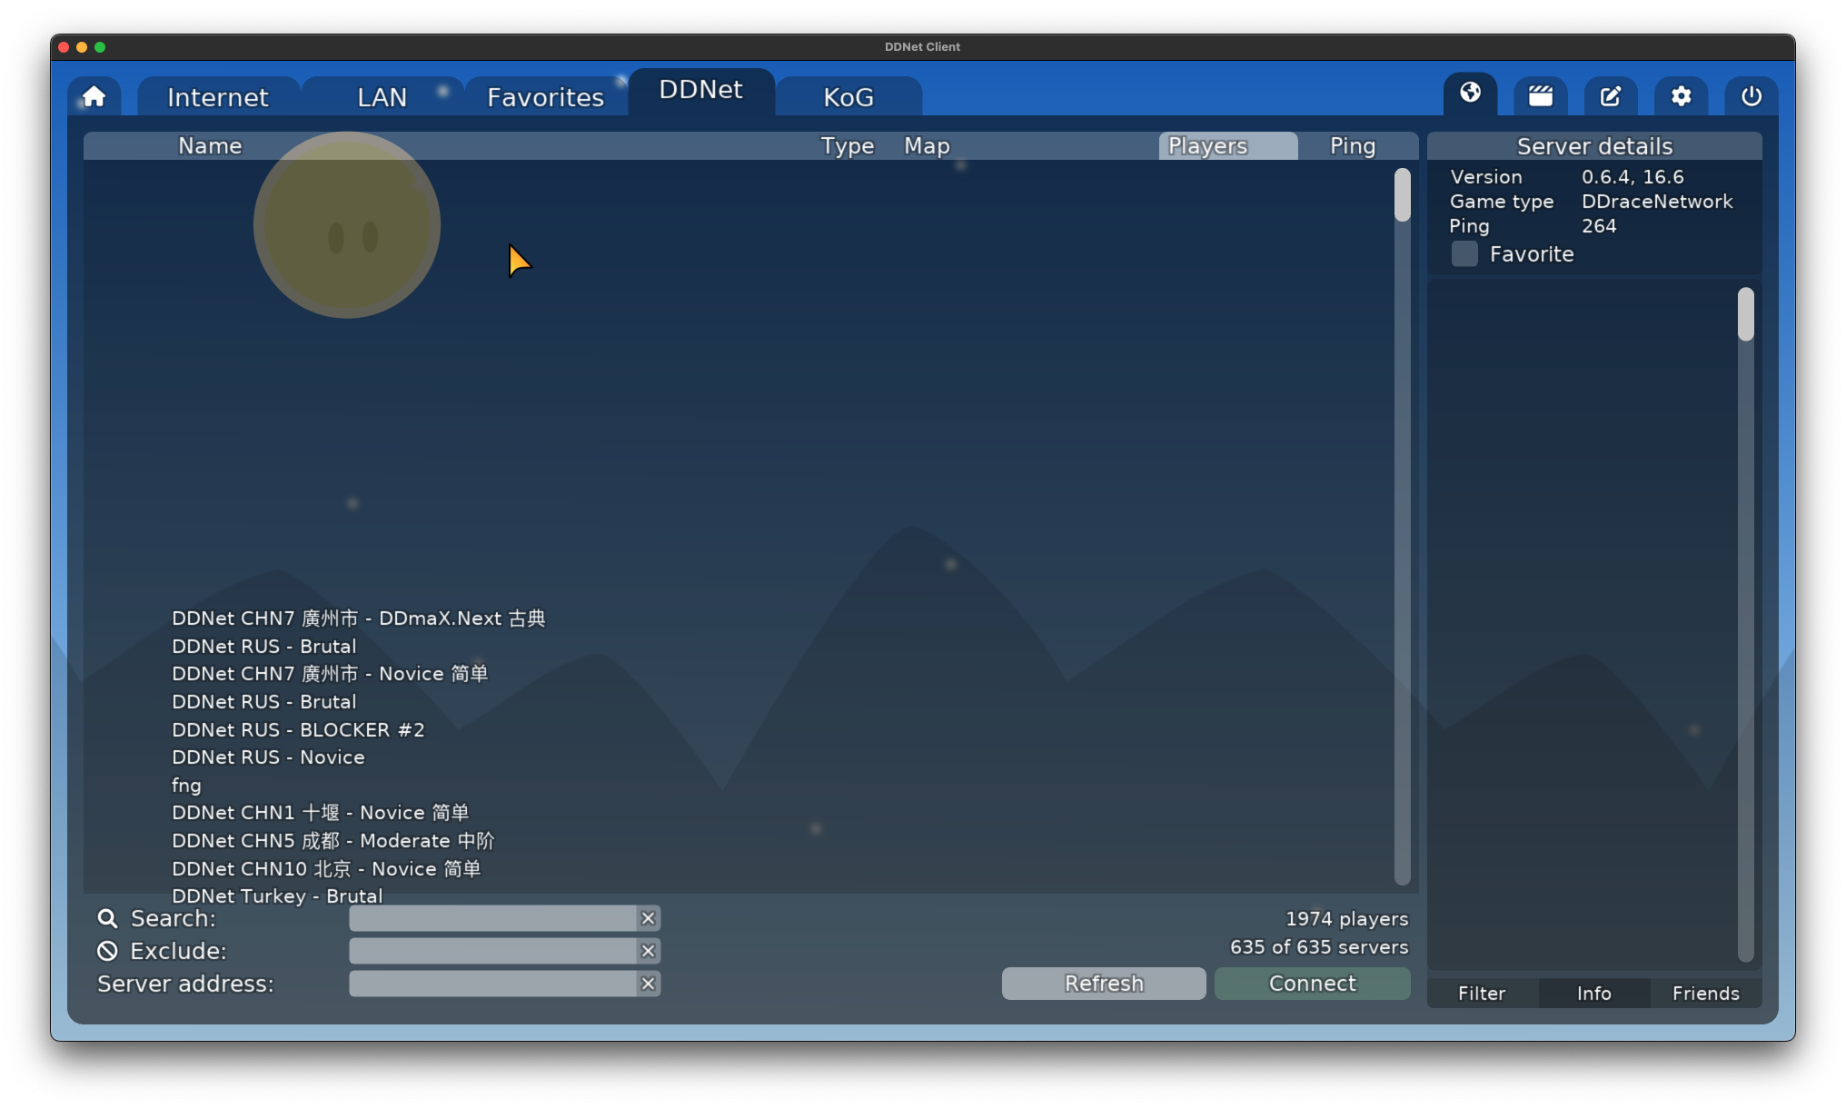
Task: Click the Home icon
Action: [x=94, y=95]
